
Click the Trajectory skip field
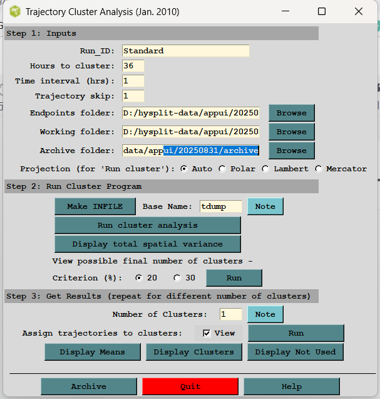tap(133, 96)
